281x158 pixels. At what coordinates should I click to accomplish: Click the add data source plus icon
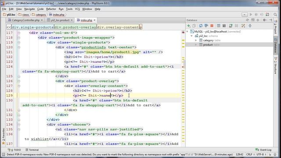[x=188, y=26]
